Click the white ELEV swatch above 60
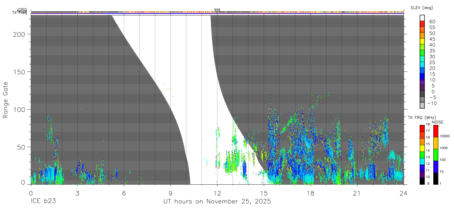The height and width of the screenshot is (209, 454). click(422, 18)
